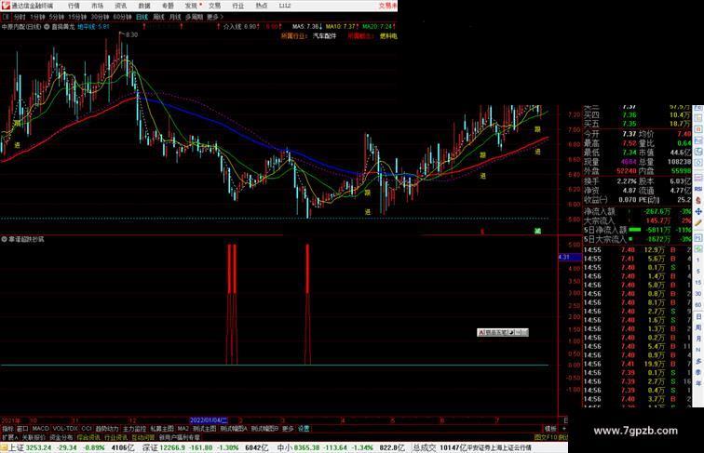
Task: Select the 日线 daily period
Action: [142, 17]
